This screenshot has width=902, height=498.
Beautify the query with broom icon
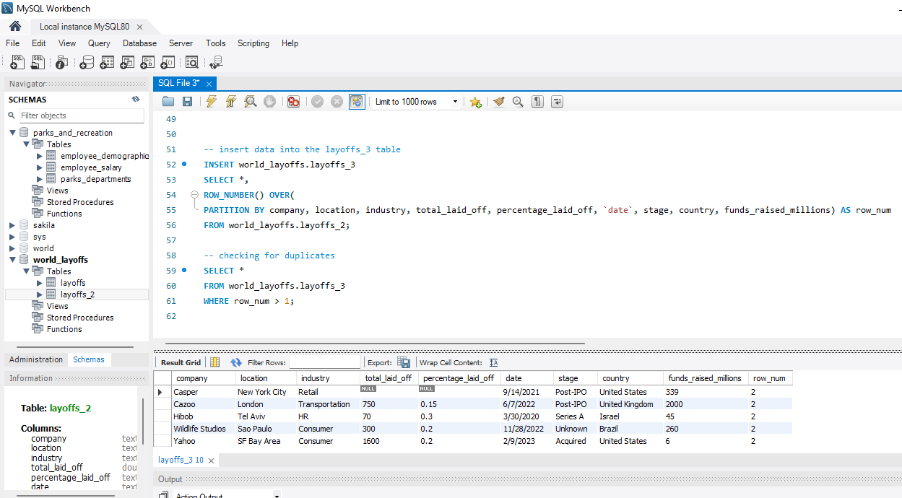tap(498, 102)
